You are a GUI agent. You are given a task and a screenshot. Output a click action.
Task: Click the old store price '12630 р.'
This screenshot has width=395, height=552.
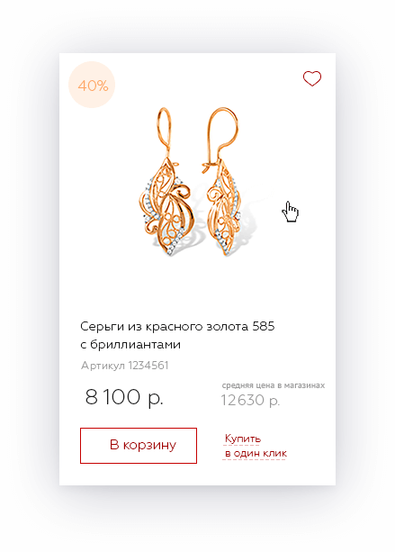click(x=250, y=401)
